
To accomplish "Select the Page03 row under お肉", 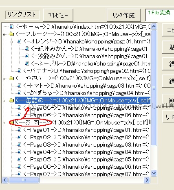I will pyautogui.click(x=87, y=145).
